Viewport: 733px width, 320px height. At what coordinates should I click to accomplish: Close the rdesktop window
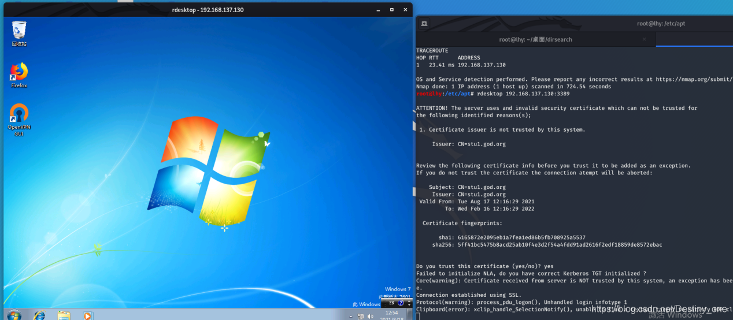tap(404, 10)
